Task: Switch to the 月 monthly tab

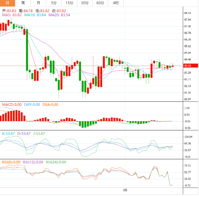Action: tap(38, 3)
